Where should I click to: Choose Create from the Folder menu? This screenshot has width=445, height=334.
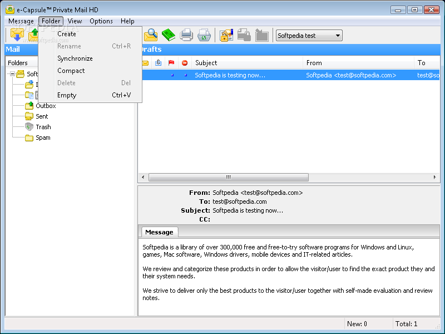90,34
